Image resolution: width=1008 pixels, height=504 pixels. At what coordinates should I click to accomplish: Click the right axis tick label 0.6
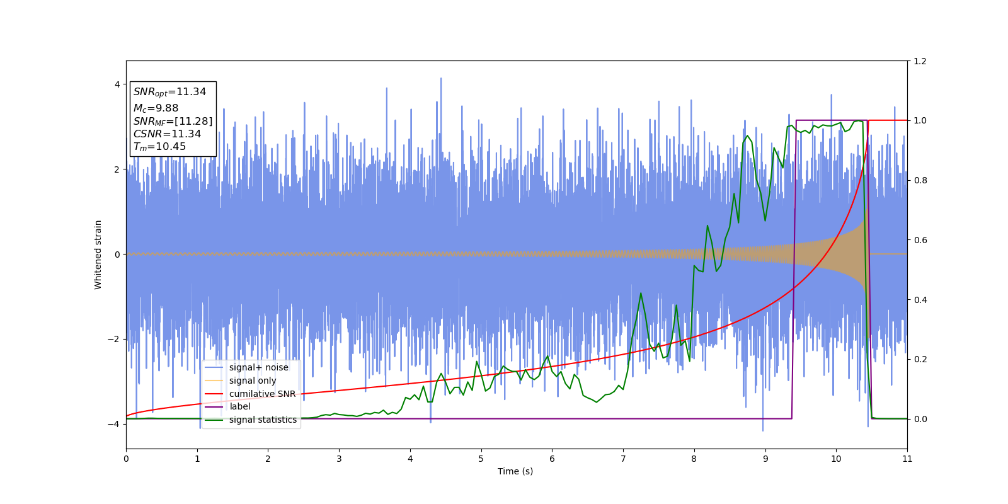point(920,240)
